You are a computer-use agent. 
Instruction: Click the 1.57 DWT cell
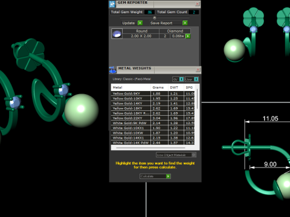[x=176, y=143]
